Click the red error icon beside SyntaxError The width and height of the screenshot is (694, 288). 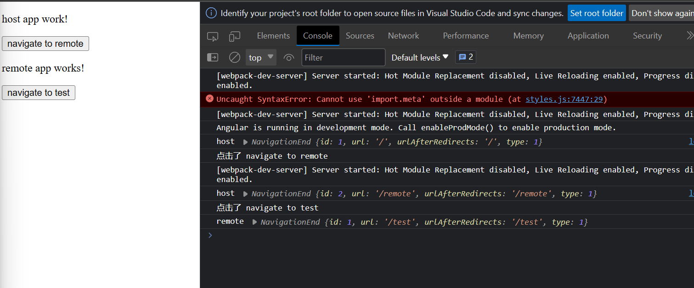[209, 99]
